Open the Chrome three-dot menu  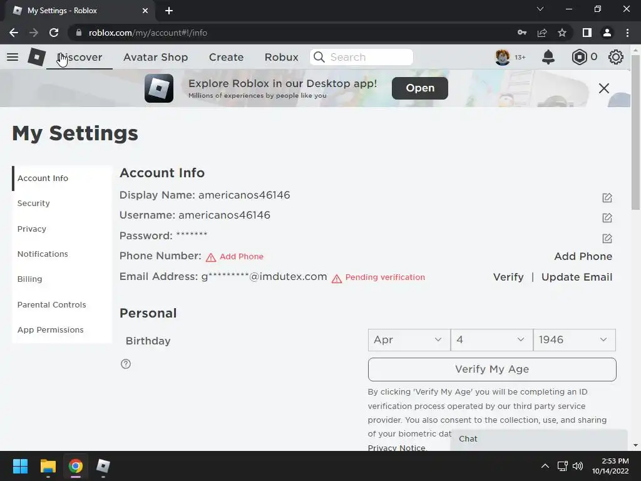click(x=627, y=33)
